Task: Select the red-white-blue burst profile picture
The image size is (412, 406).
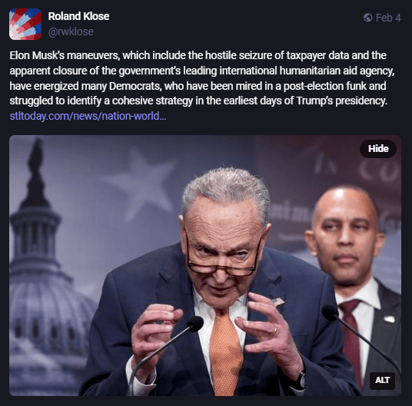Action: point(25,24)
